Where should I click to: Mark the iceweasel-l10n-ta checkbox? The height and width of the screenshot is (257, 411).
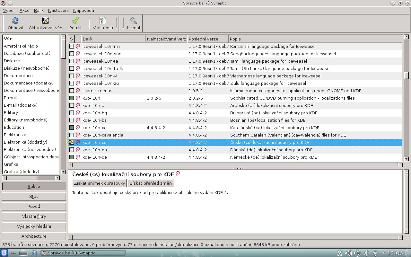[x=72, y=61]
